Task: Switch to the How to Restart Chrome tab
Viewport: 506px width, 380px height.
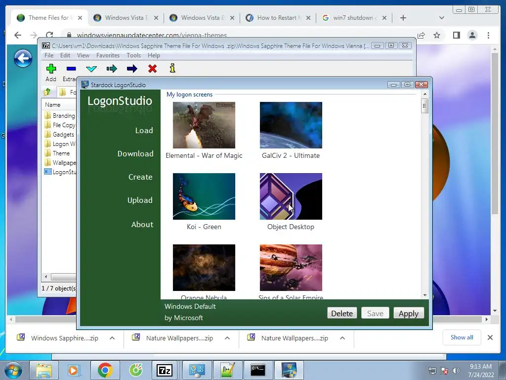Action: (278, 18)
